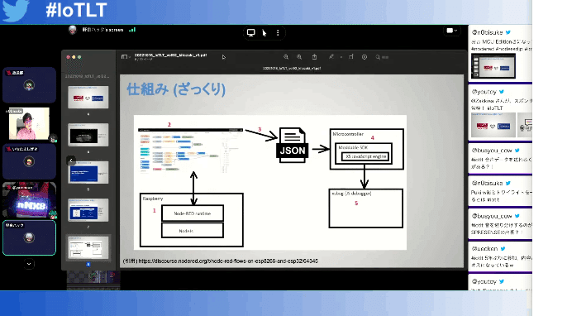Click the green signal strength bars icon
The image size is (567, 316).
tap(132, 30)
